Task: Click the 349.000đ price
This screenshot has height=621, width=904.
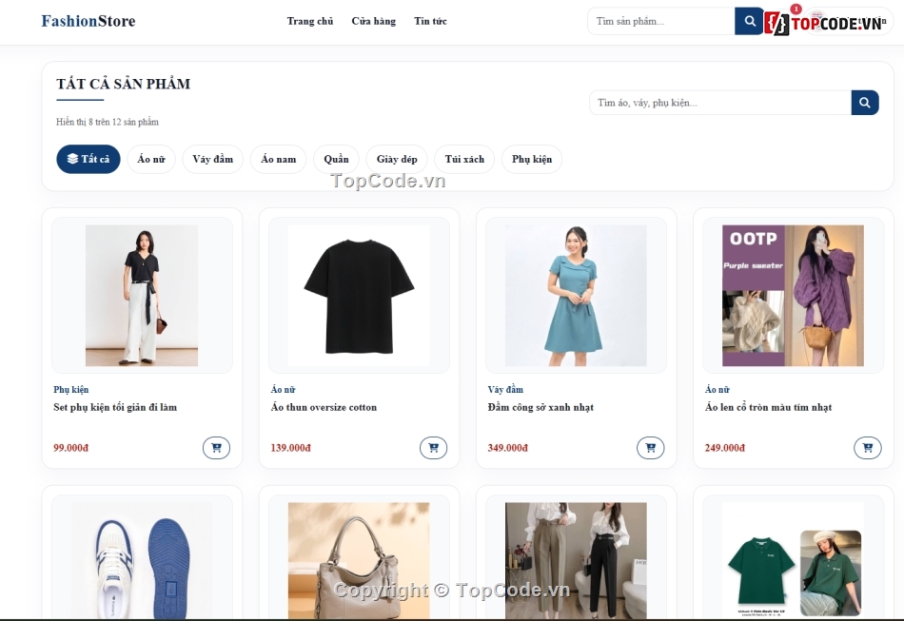Action: (x=508, y=448)
